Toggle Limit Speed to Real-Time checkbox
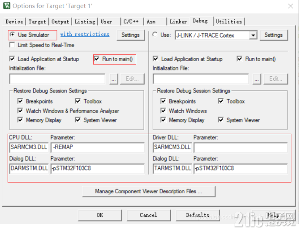This screenshot has width=299, height=230. pyautogui.click(x=12, y=45)
